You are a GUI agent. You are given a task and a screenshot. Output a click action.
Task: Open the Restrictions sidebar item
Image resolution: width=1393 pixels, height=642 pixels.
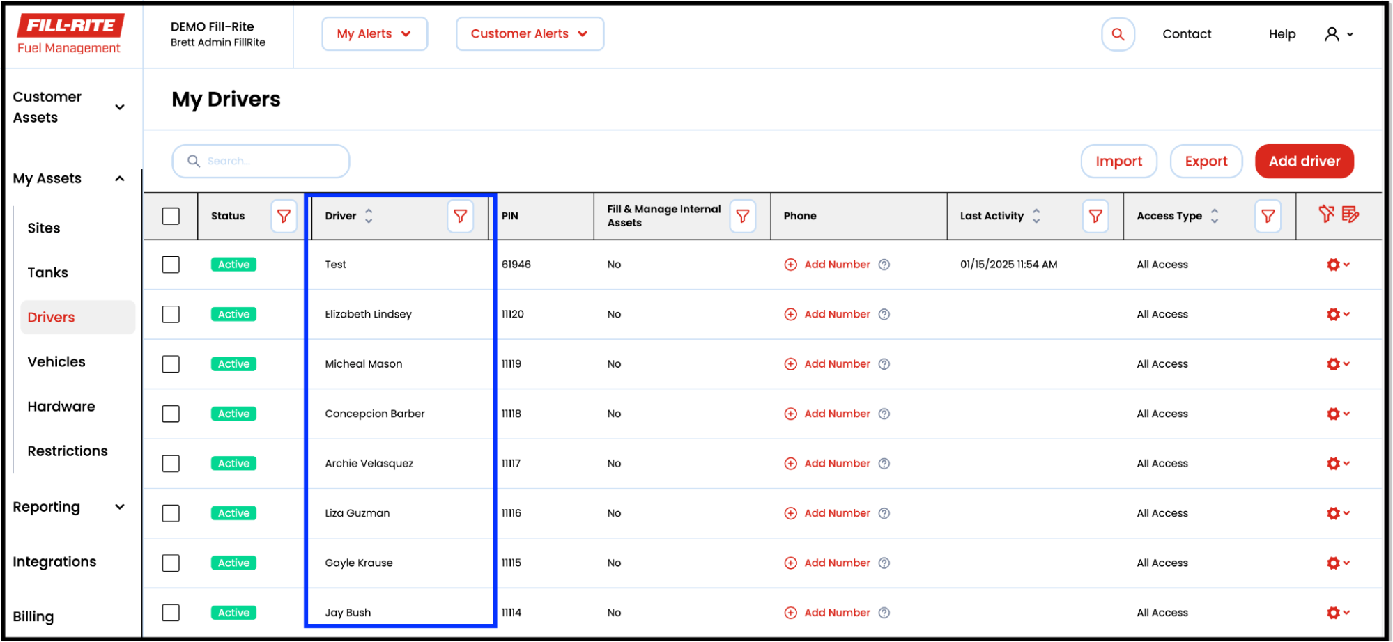pyautogui.click(x=68, y=451)
